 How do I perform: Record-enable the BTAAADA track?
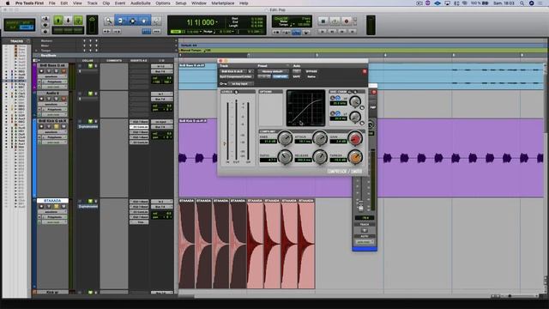point(41,207)
